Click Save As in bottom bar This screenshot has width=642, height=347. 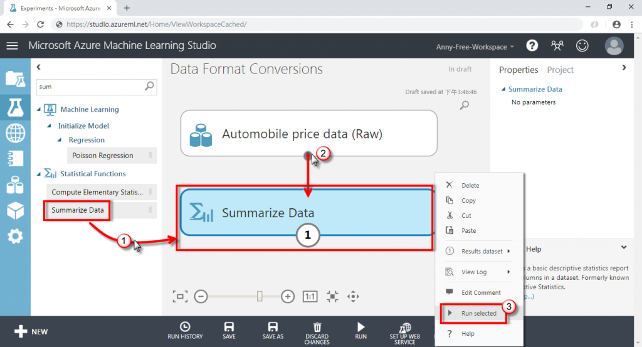coord(273,331)
